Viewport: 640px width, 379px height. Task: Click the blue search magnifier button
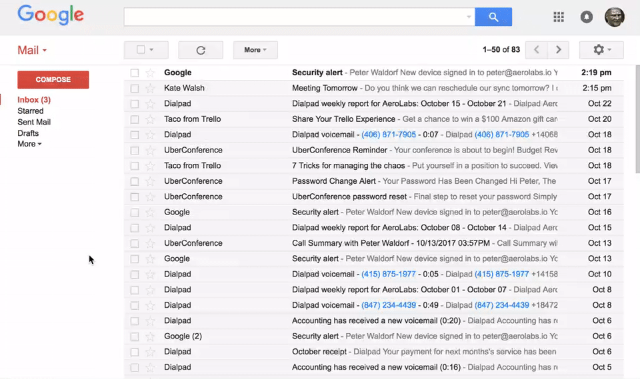(x=493, y=17)
